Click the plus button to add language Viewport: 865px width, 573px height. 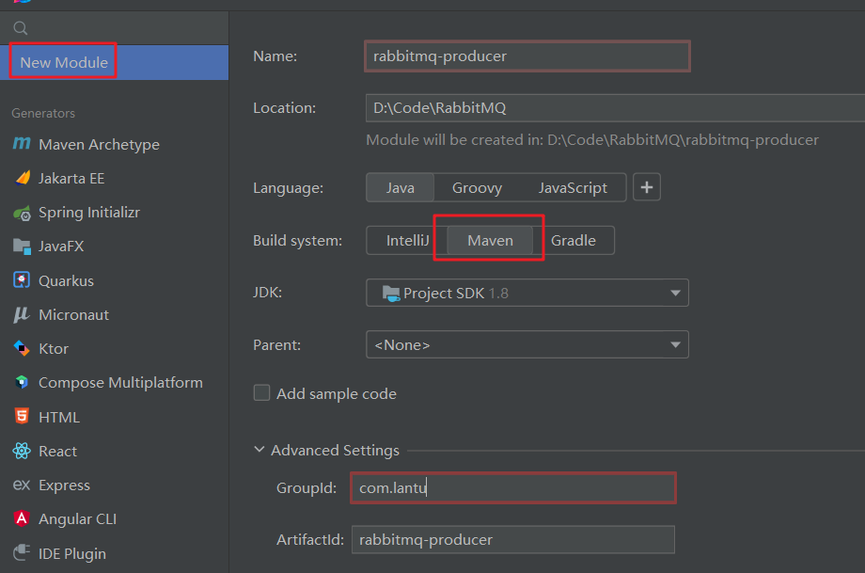tap(647, 187)
